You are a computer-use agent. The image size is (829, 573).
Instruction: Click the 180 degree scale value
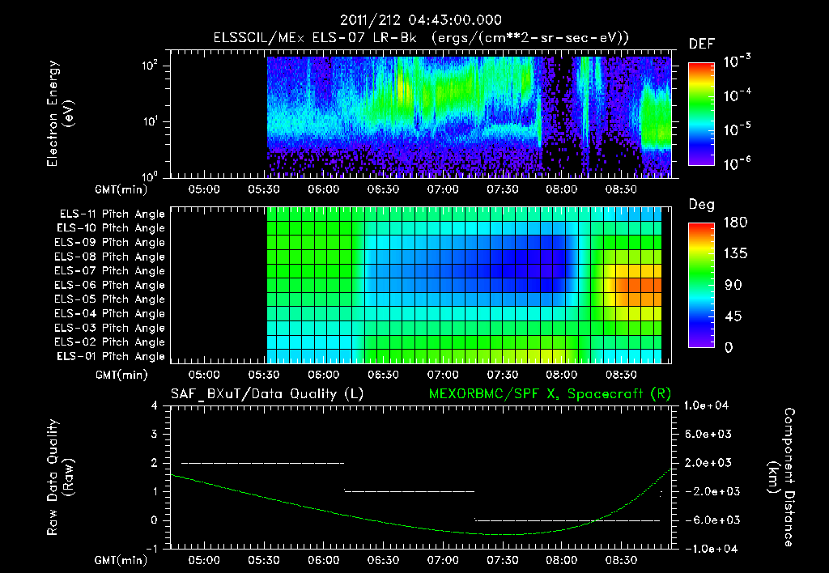point(735,222)
